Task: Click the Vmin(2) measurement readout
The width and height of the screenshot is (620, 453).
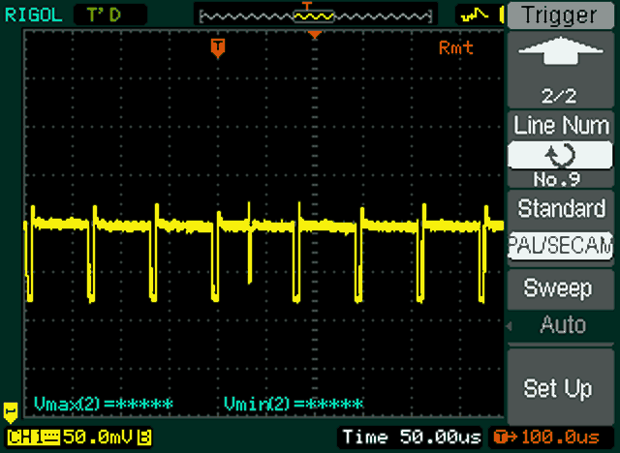Action: pos(294,403)
